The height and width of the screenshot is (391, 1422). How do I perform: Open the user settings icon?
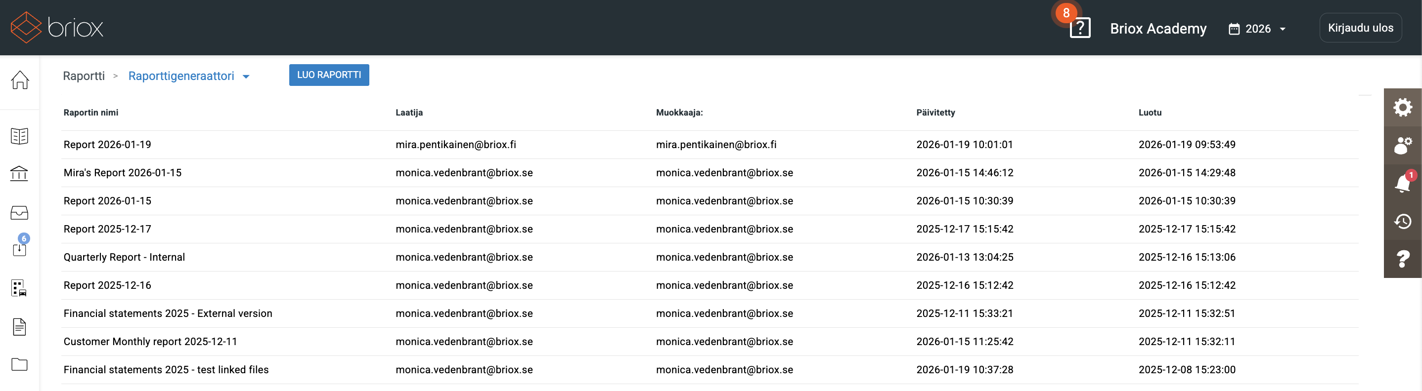pyautogui.click(x=1402, y=146)
